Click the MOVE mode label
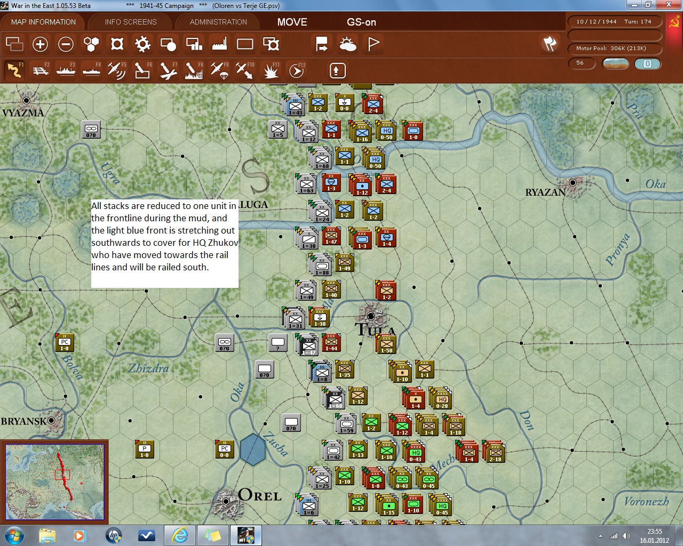The width and height of the screenshot is (683, 546). pos(292,22)
